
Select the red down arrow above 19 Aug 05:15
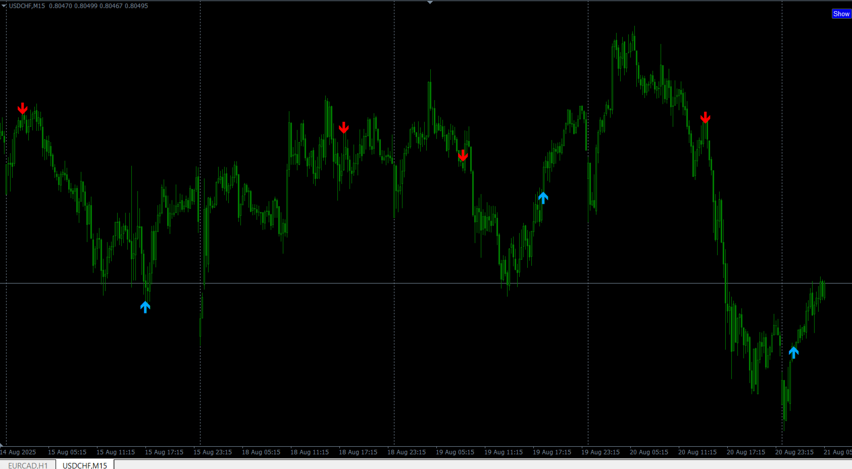pos(463,155)
